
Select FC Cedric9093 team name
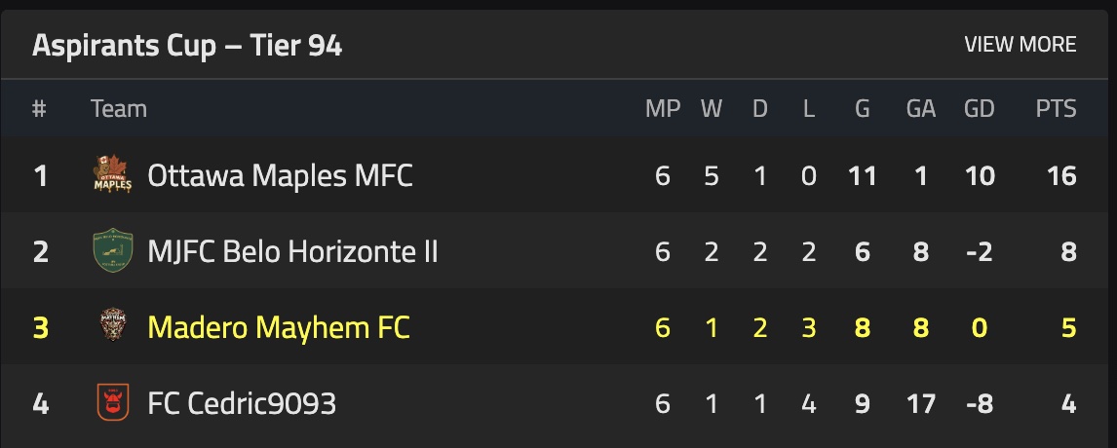point(242,402)
